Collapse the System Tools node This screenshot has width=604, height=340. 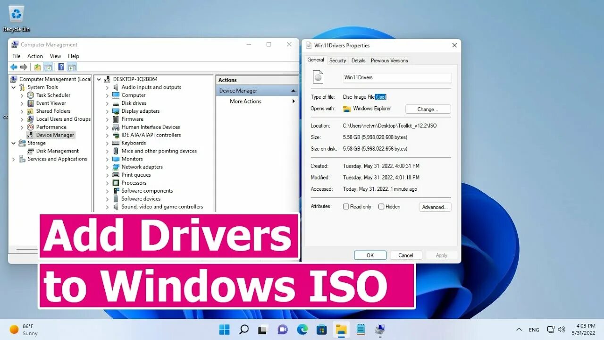pos(14,87)
